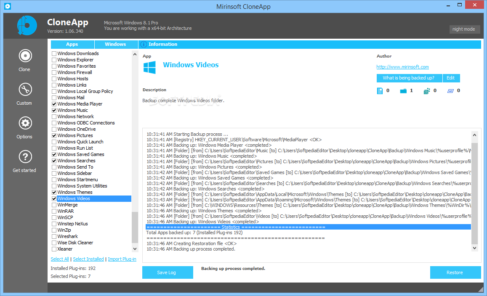
Task: Click the Windows logo app icon
Action: tap(149, 67)
